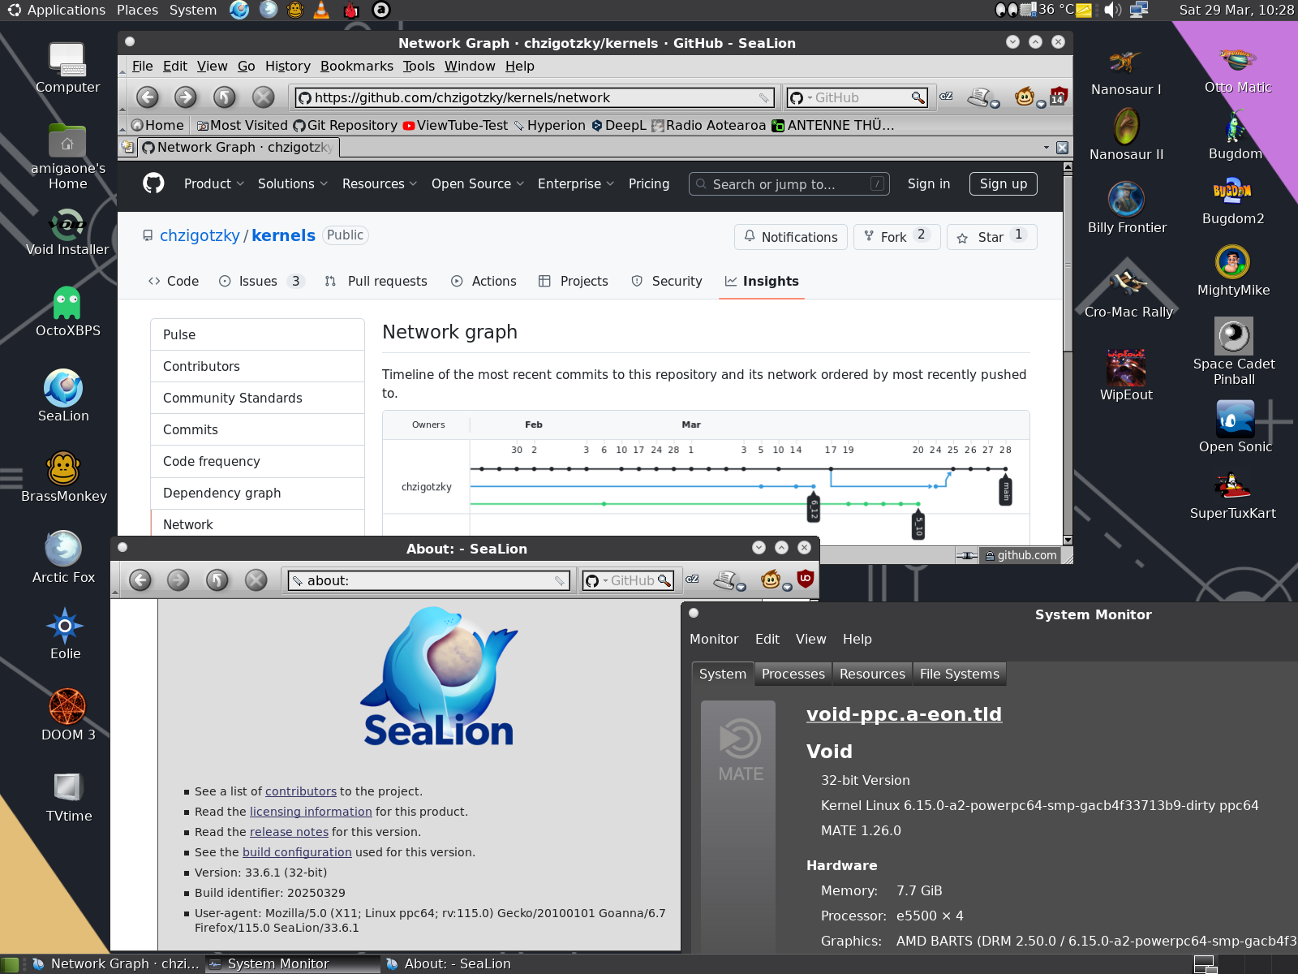This screenshot has width=1298, height=974.
Task: Open the contributors link in the About SeaLion window
Action: click(301, 791)
